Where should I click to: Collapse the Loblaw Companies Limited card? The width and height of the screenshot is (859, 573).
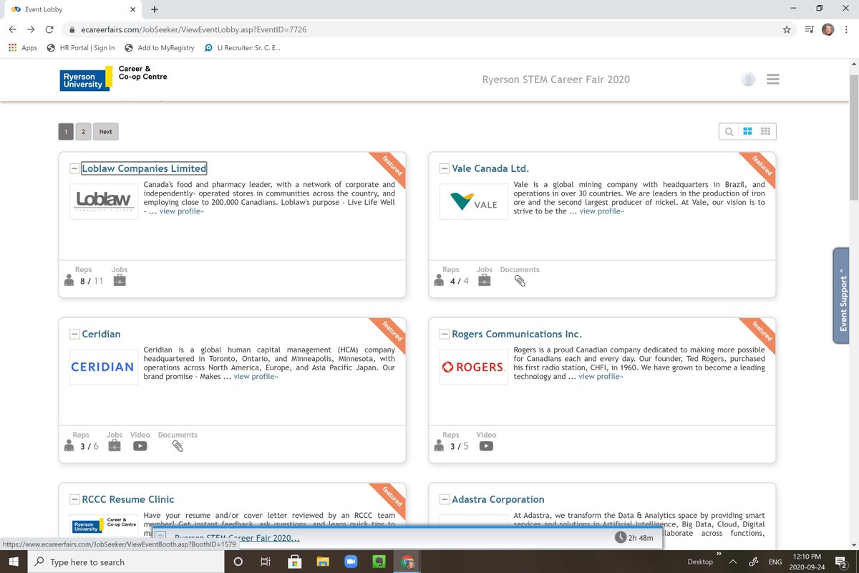(74, 169)
